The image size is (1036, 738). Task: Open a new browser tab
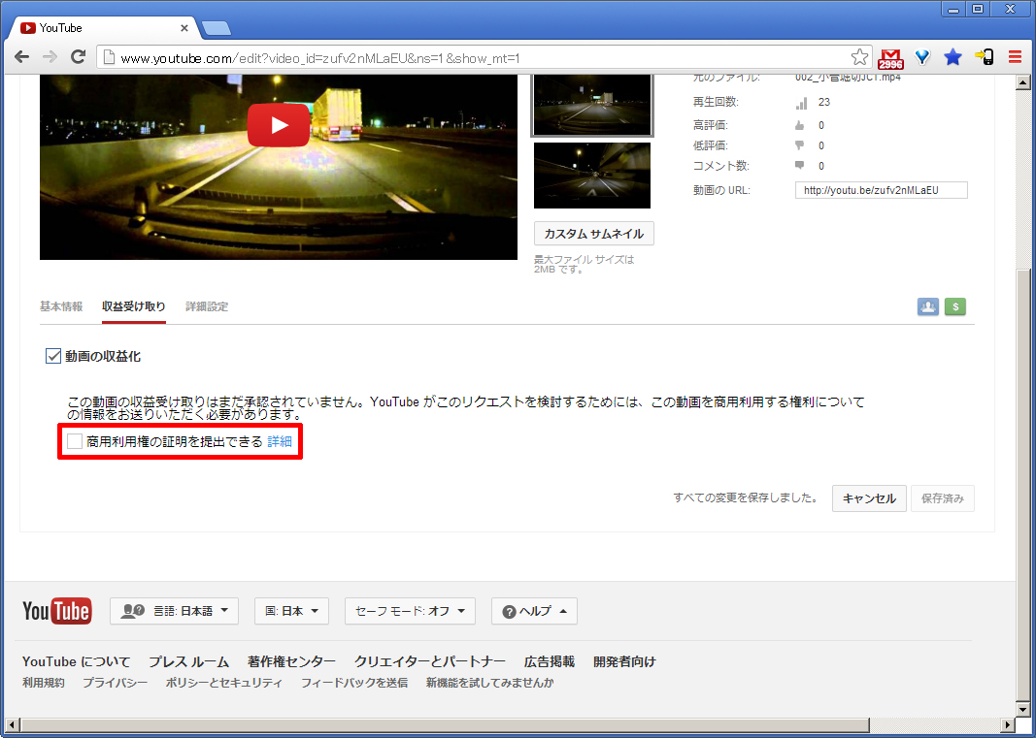pyautogui.click(x=217, y=28)
